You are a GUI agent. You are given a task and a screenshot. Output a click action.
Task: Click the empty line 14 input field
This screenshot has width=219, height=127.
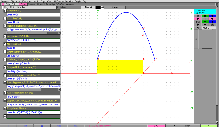point(33,116)
